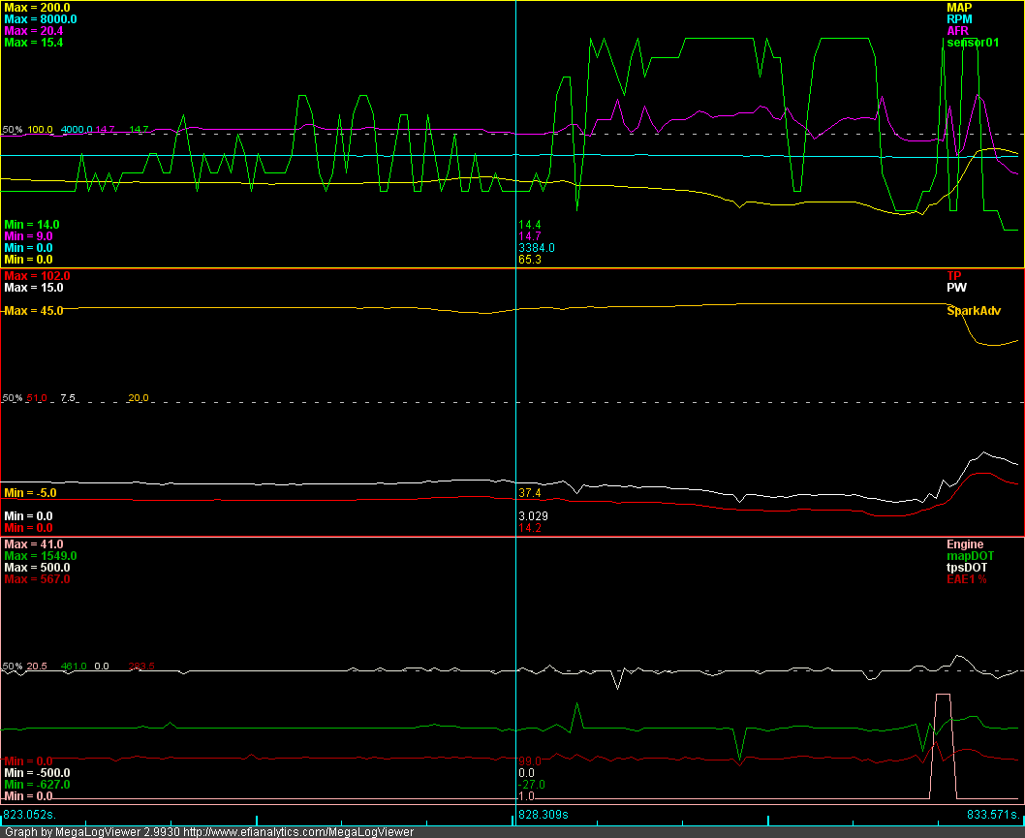Viewport: 1025px width, 838px height.
Task: Select the RPM legend label
Action: tap(959, 19)
